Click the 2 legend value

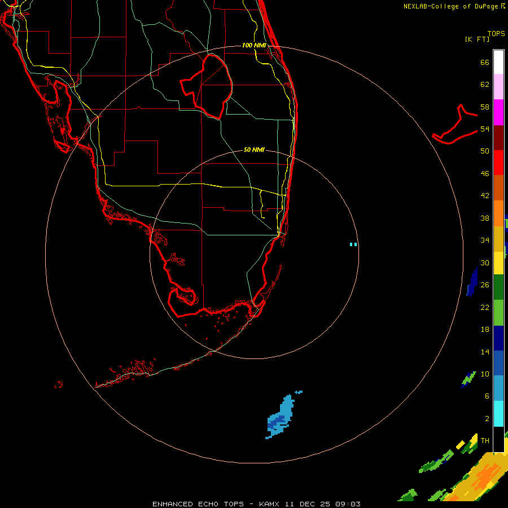coord(487,419)
